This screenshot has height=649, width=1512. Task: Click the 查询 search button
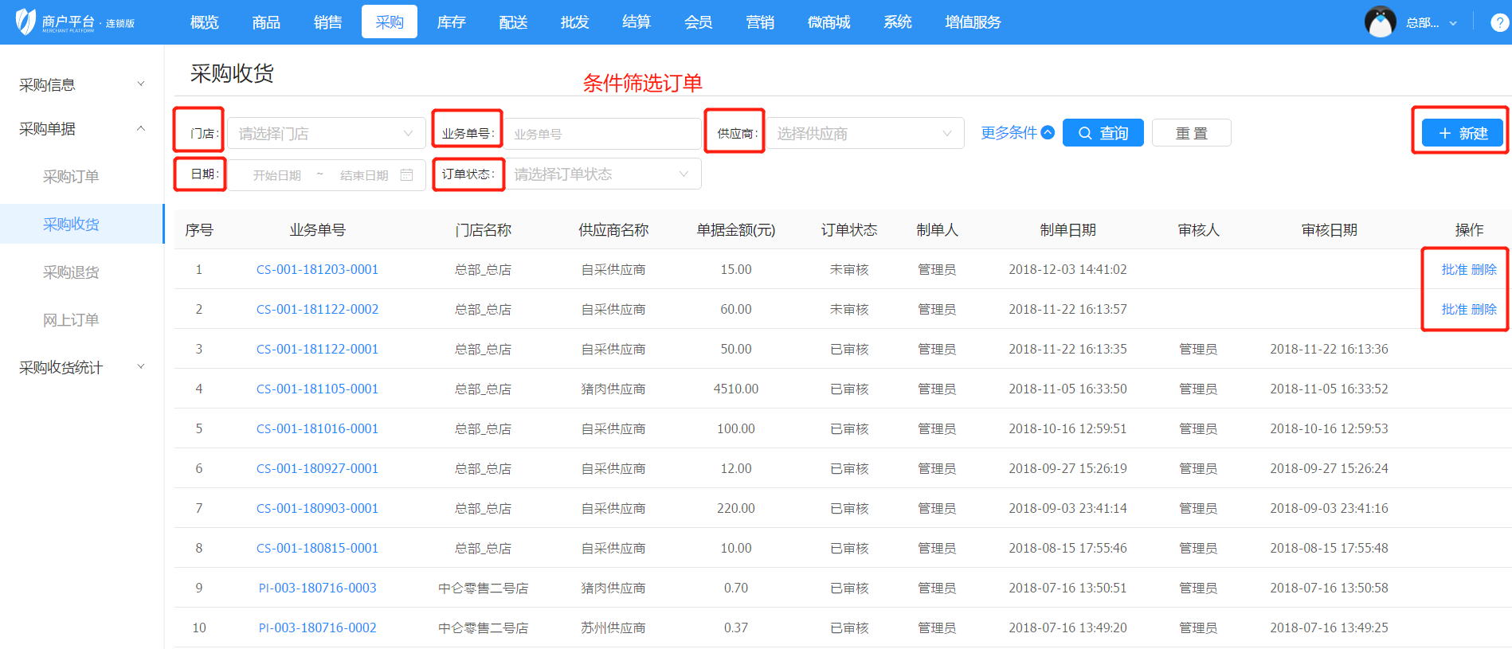point(1103,133)
